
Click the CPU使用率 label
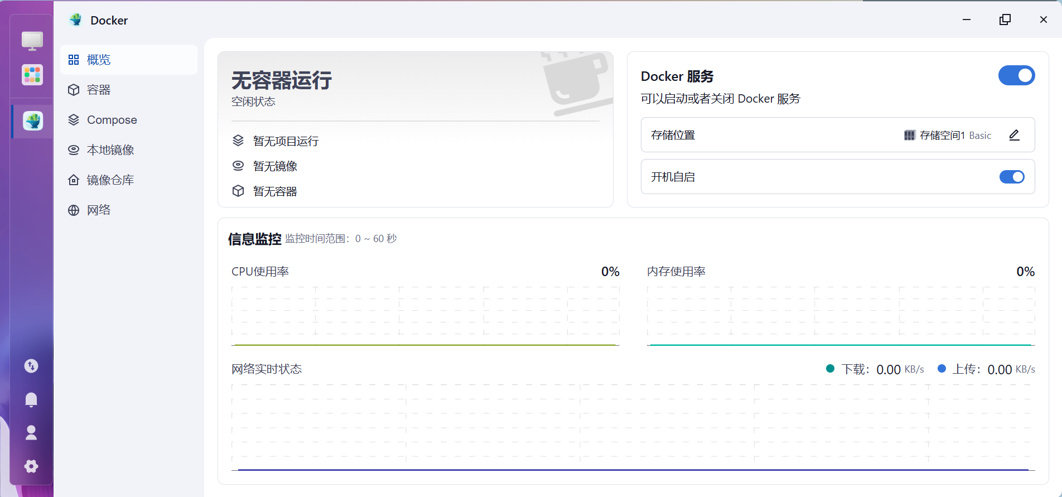coord(260,272)
